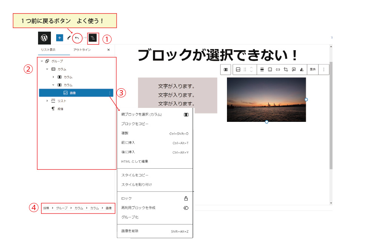Click the add text over image icon
Screen dimensions: 377x249
coord(294,69)
